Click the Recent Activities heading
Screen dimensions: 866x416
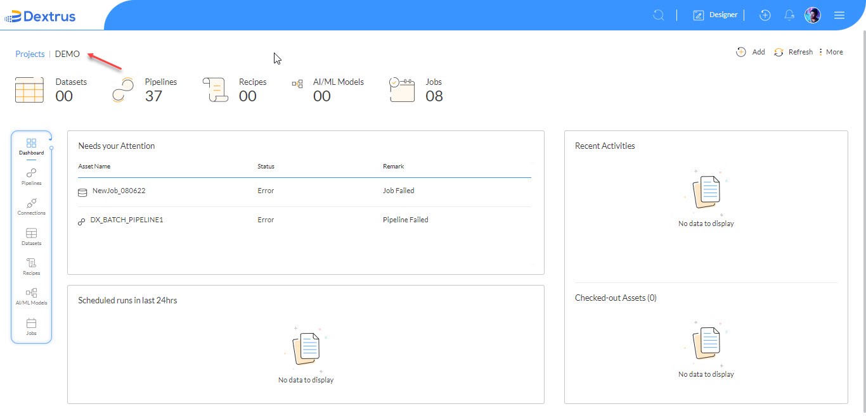tap(605, 146)
